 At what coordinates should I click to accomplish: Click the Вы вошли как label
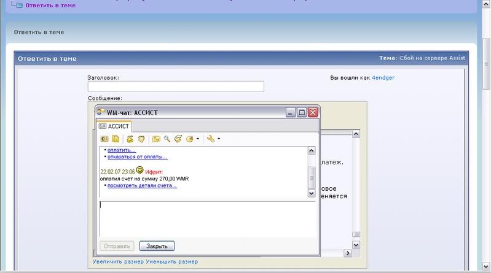(350, 77)
